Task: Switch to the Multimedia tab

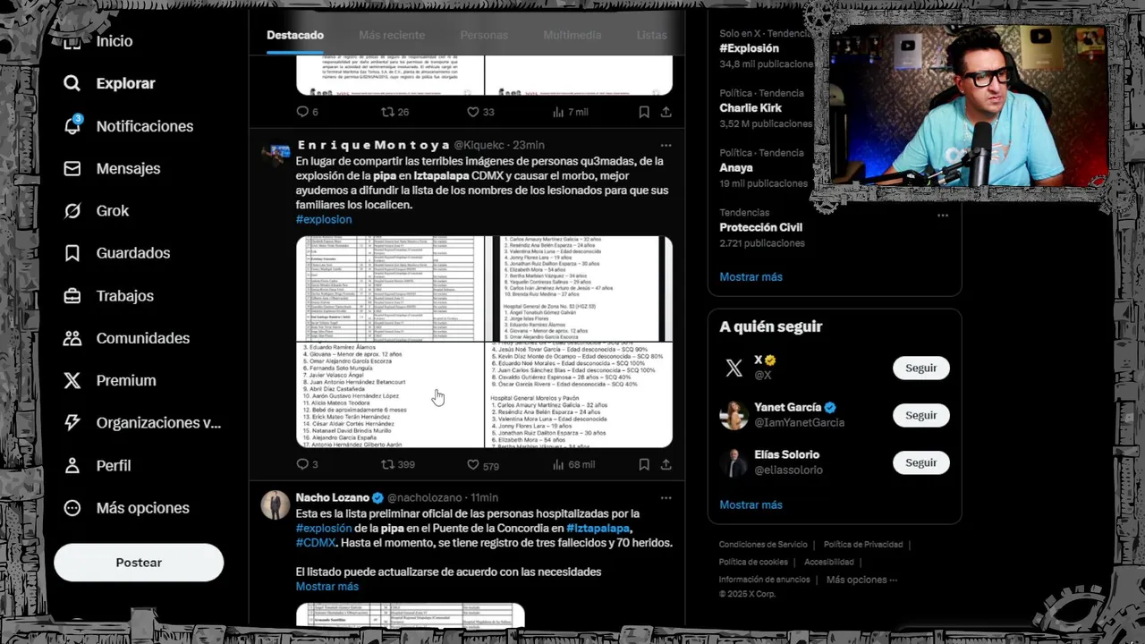Action: pyautogui.click(x=572, y=35)
